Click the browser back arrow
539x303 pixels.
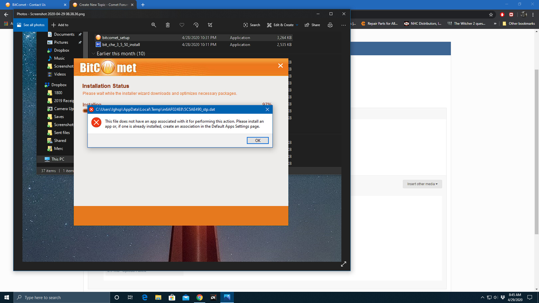click(6, 15)
